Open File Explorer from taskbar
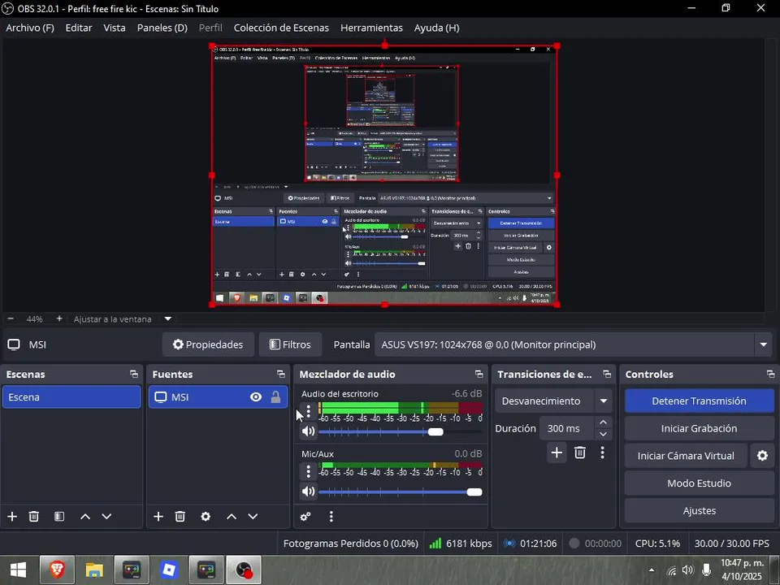The height and width of the screenshot is (585, 780). (94, 570)
